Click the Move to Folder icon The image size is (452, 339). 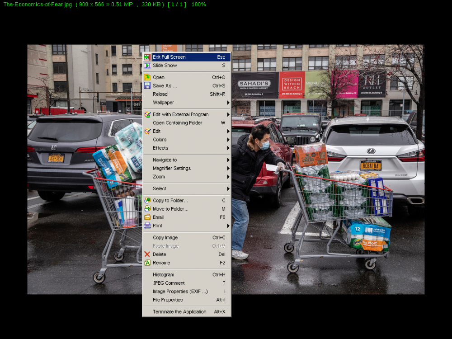147,209
